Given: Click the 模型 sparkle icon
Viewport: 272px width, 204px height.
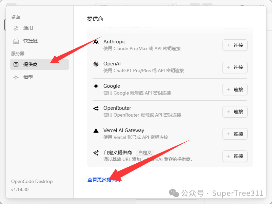Looking at the screenshot, I should pyautogui.click(x=16, y=77).
